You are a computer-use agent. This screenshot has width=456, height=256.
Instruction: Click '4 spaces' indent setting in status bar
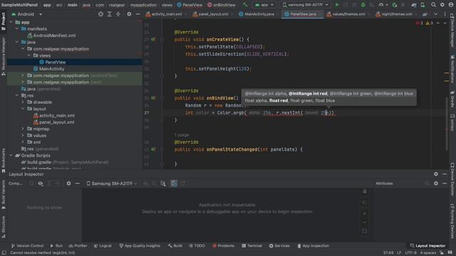[427, 253]
